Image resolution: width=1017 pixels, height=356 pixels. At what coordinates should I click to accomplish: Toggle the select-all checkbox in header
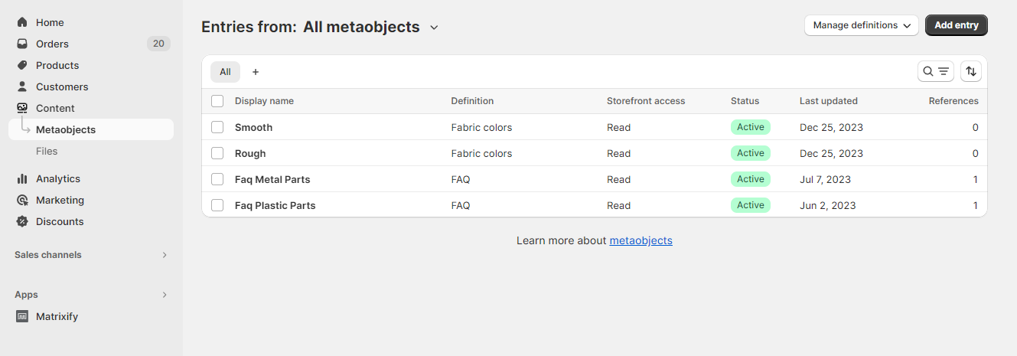[x=217, y=101]
